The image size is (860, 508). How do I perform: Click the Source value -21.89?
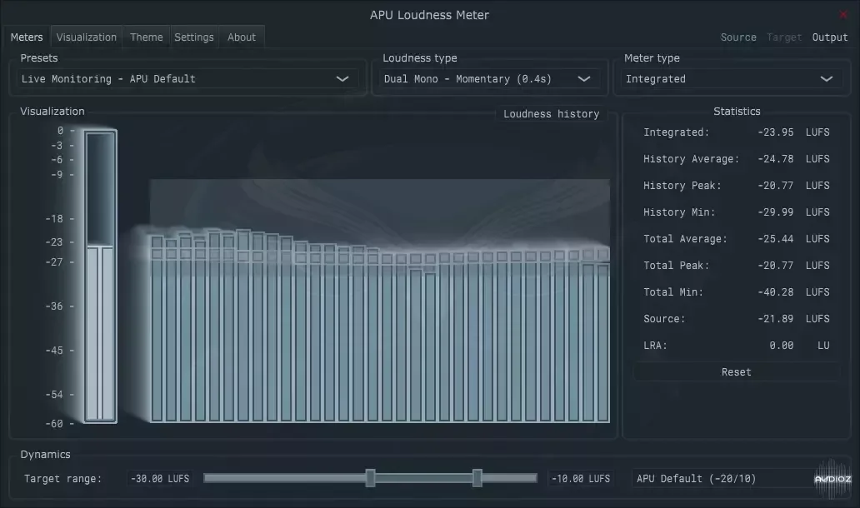pos(776,319)
